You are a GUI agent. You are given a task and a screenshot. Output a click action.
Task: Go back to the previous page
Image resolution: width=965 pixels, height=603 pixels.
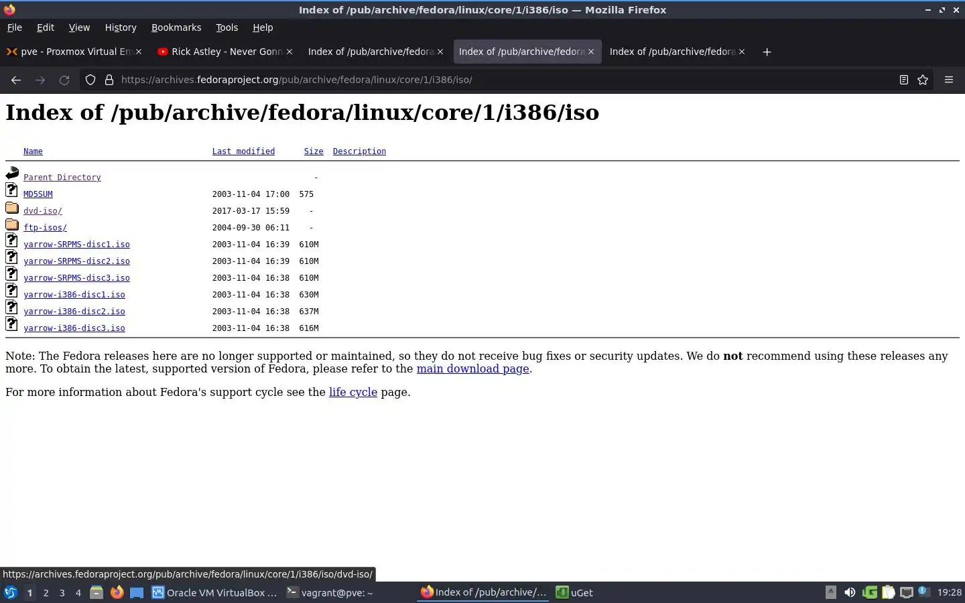pyautogui.click(x=16, y=80)
